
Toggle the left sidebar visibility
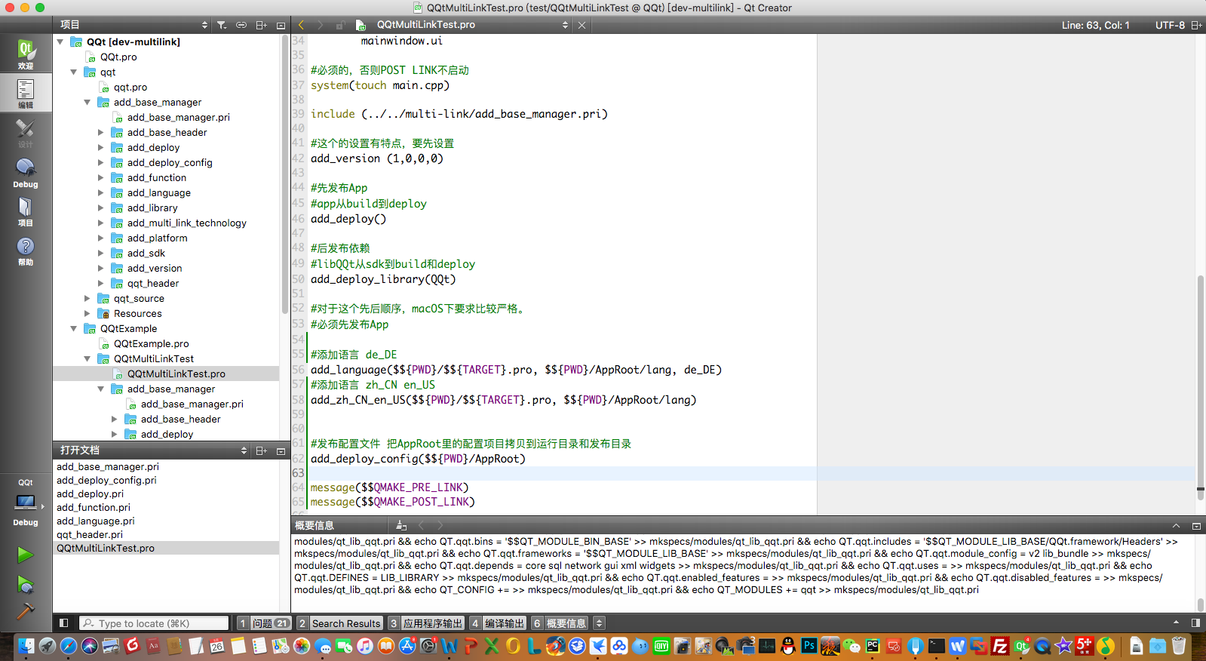click(64, 623)
